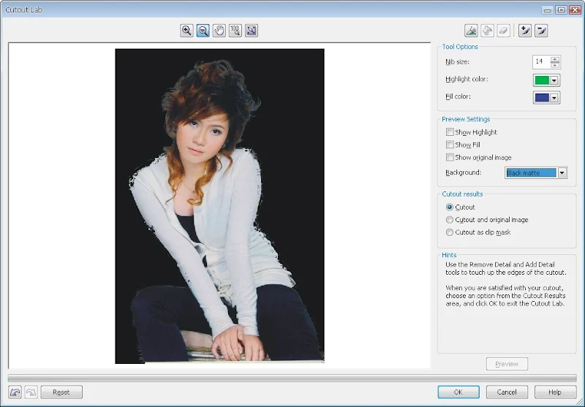Image resolution: width=585 pixels, height=407 pixels.
Task: Tick the Show original image checkbox
Action: [450, 157]
